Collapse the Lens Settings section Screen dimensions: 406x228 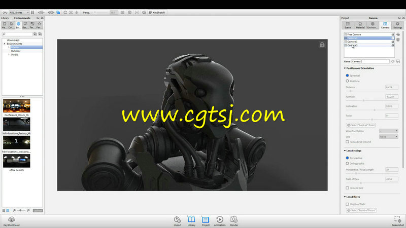(x=345, y=150)
